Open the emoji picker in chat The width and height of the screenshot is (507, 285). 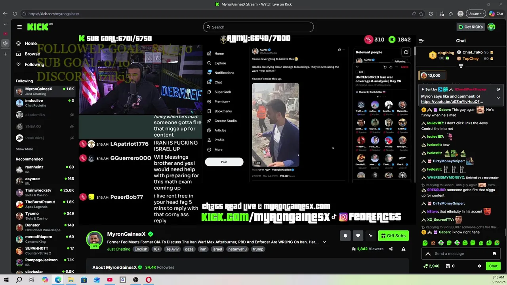494,254
